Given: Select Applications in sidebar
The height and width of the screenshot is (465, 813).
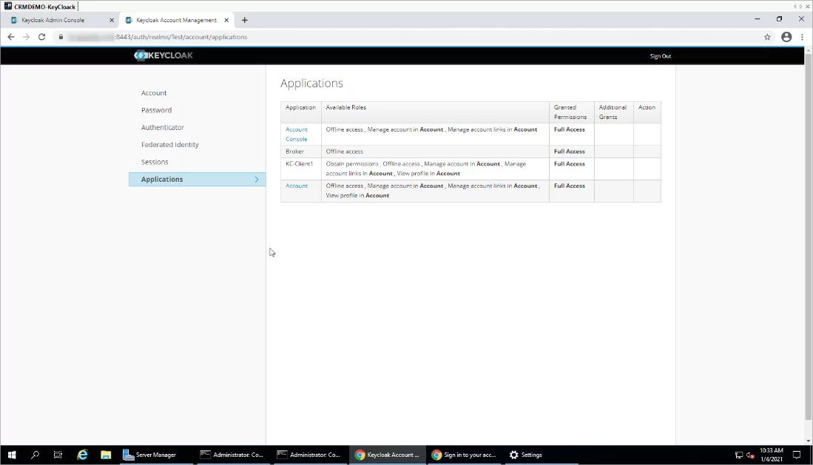Looking at the screenshot, I should [x=197, y=180].
